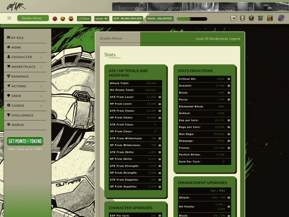This screenshot has width=289, height=217.
Task: Click the crest emblem icon in top right toolbar
Action: pyautogui.click(x=252, y=18)
